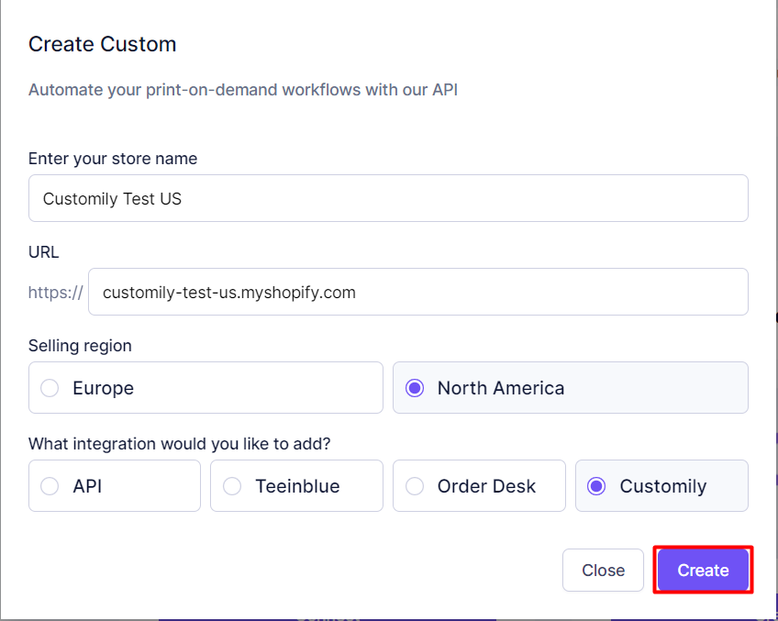Click the 'Enter your store name' label

click(113, 159)
